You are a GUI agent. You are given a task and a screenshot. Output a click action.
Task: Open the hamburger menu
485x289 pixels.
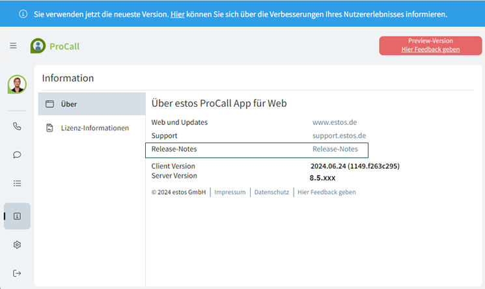13,46
